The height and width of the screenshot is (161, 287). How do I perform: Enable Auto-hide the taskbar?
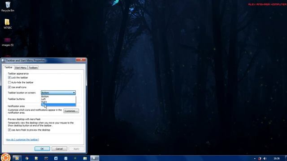click(x=9, y=82)
